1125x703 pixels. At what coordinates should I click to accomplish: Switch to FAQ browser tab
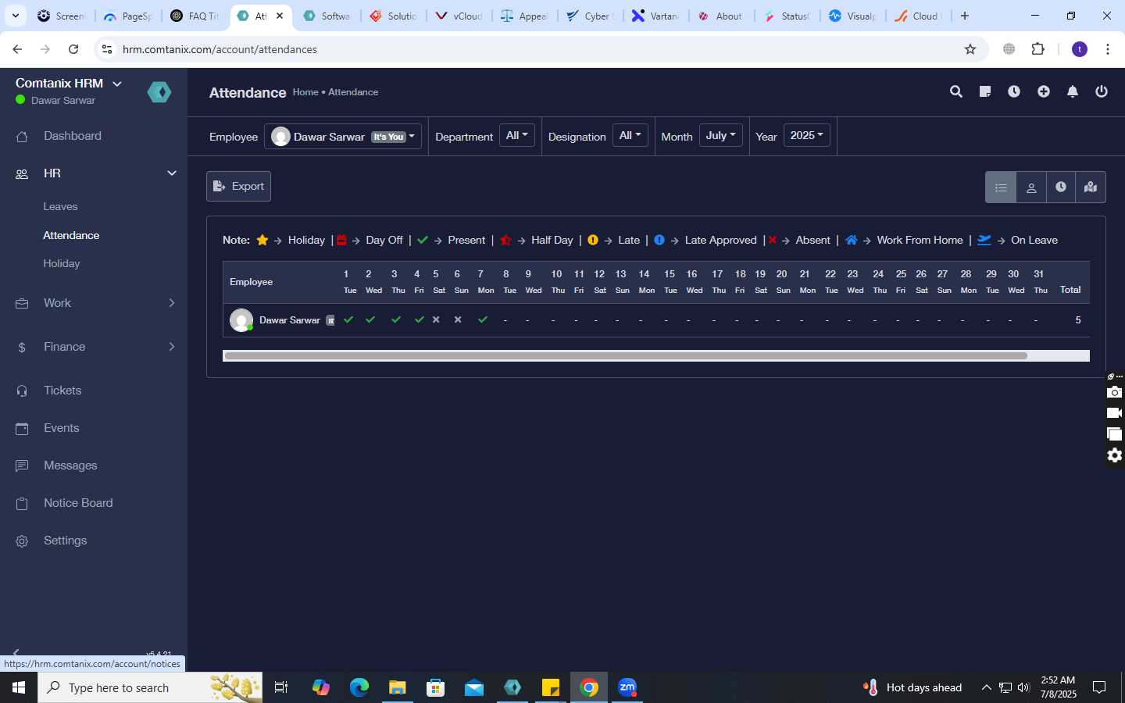click(195, 16)
